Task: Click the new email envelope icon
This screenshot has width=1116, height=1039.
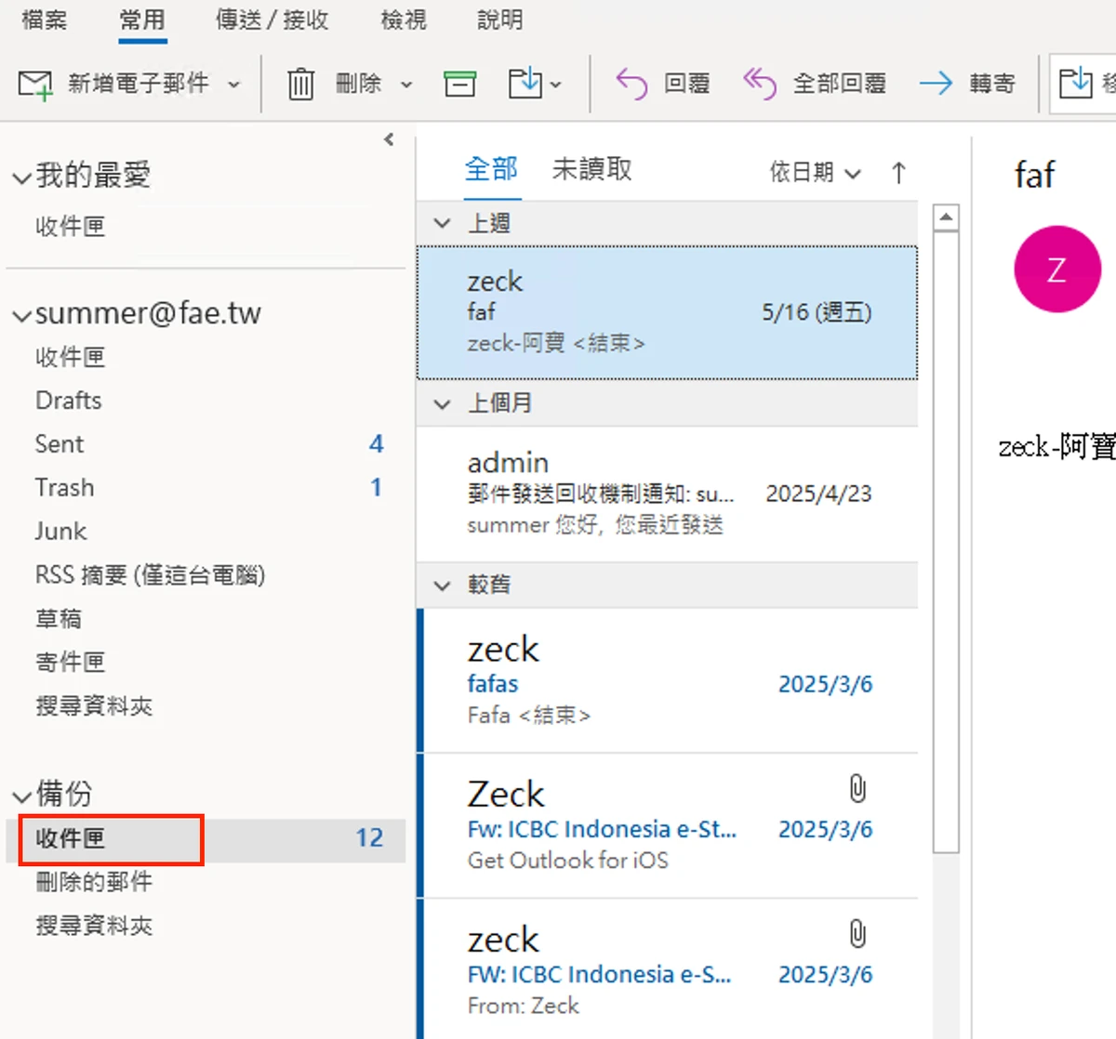Action: pyautogui.click(x=36, y=85)
